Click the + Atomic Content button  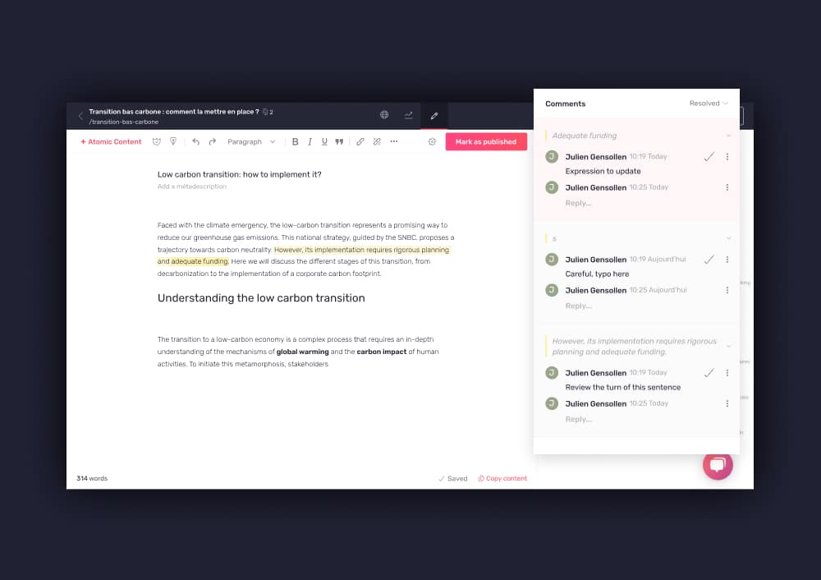click(x=111, y=141)
